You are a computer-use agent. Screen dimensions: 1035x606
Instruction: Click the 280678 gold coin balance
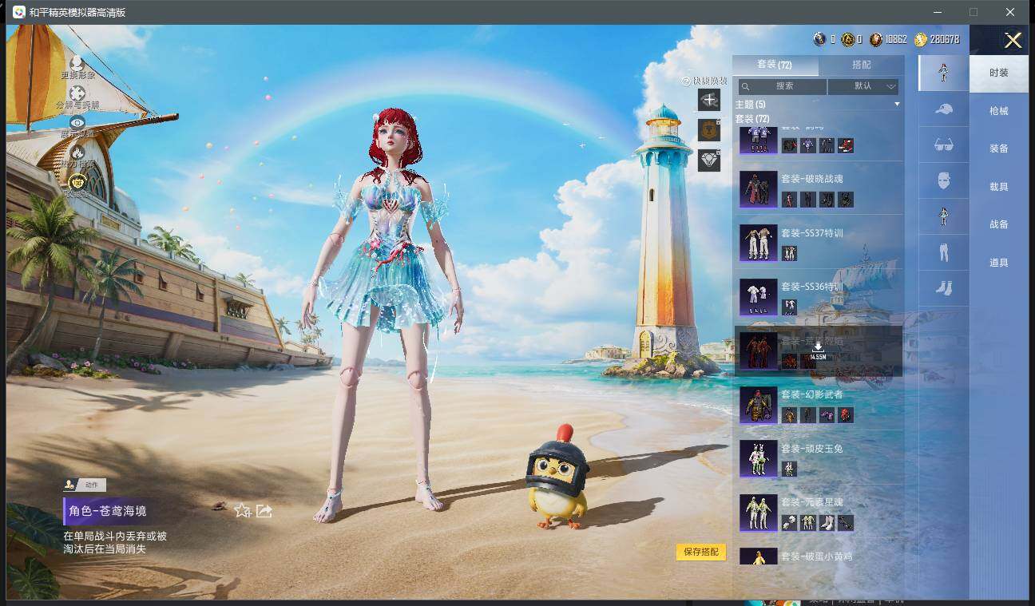937,39
